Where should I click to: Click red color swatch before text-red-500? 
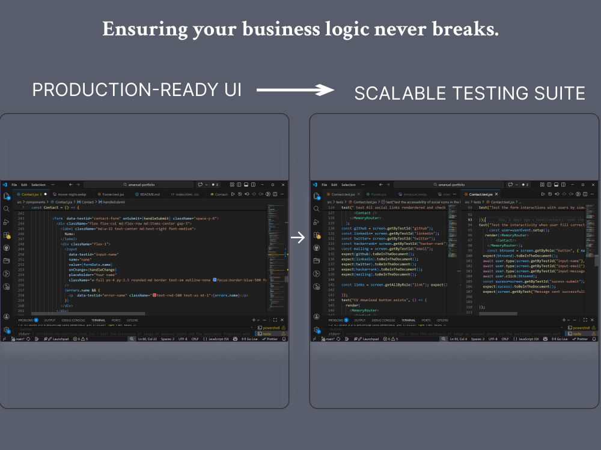click(154, 295)
